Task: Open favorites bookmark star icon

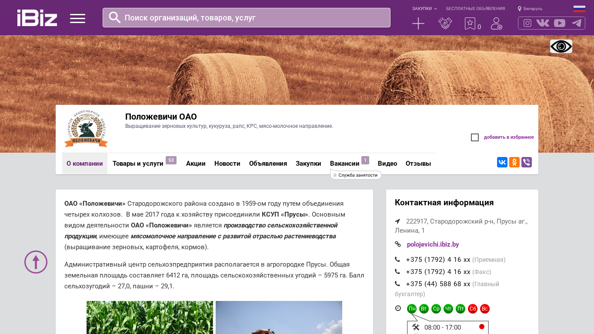Action: [470, 23]
